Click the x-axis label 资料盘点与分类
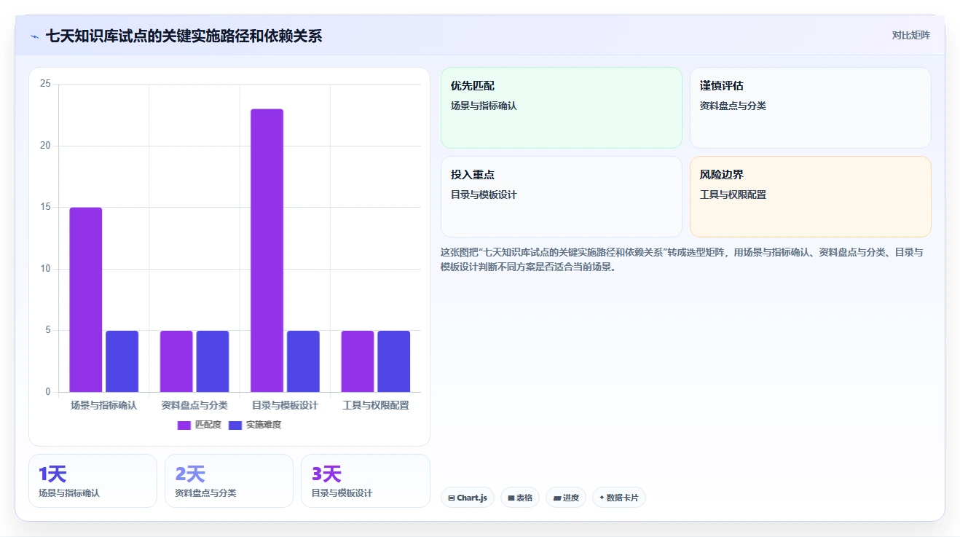 pos(194,405)
